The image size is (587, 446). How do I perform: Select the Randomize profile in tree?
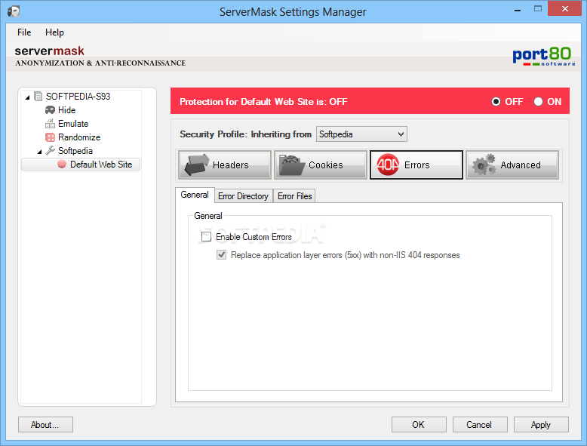79,137
